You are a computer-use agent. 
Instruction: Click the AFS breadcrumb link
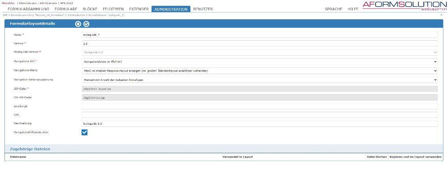[x=4, y=15]
